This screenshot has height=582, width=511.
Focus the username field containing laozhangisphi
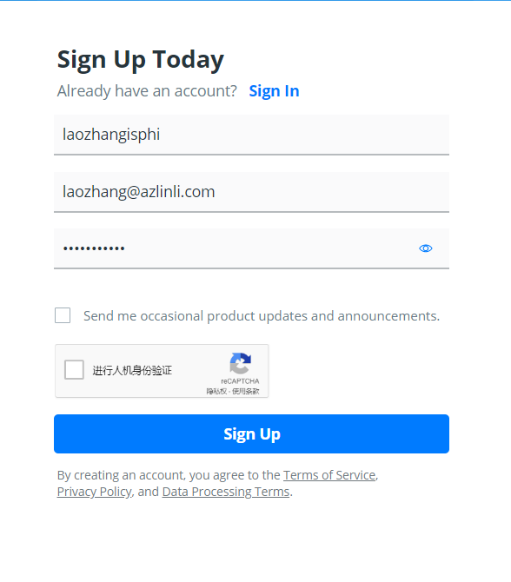[251, 135]
